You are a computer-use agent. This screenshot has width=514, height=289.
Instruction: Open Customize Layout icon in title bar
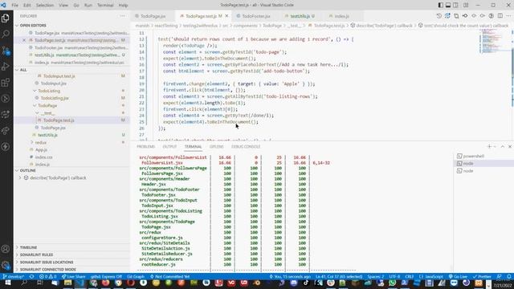(x=466, y=6)
